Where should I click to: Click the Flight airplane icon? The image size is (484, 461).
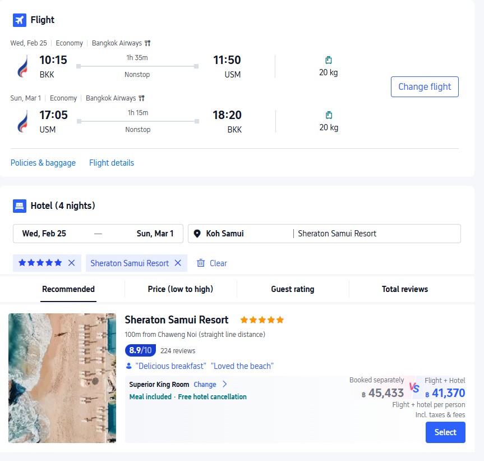point(20,20)
